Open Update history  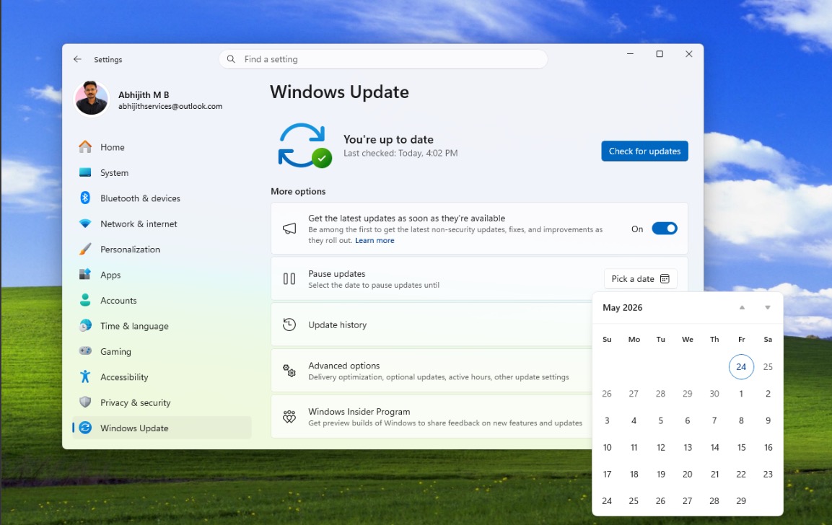pos(432,325)
